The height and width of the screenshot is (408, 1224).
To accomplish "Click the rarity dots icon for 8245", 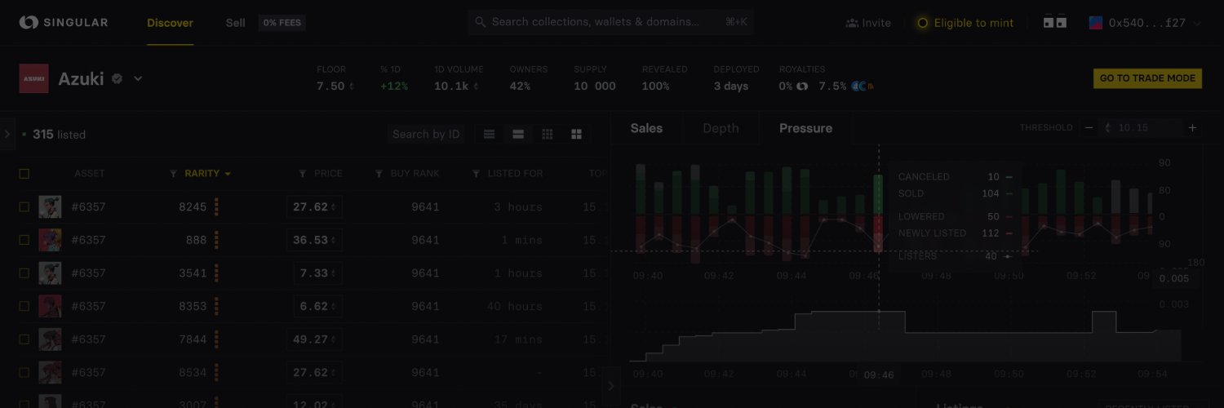I will point(216,207).
